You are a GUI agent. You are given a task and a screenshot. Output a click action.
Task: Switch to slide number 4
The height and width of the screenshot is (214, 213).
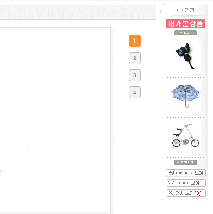(x=134, y=93)
